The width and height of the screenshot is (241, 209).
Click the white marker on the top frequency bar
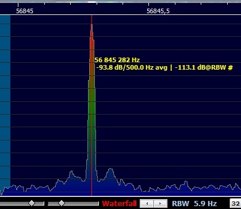91,2
